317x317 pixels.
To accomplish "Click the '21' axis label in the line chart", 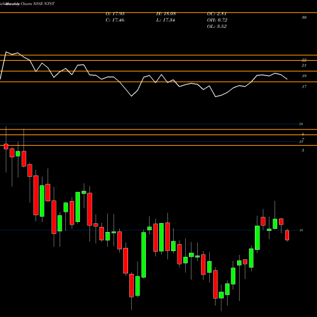I will (304, 65).
